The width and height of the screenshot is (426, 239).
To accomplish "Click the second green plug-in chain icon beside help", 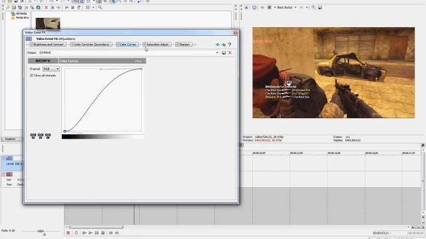I will (x=224, y=44).
